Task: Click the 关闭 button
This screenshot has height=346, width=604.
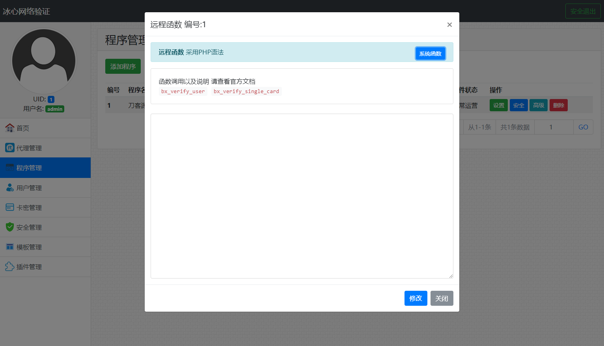Action: 442,298
